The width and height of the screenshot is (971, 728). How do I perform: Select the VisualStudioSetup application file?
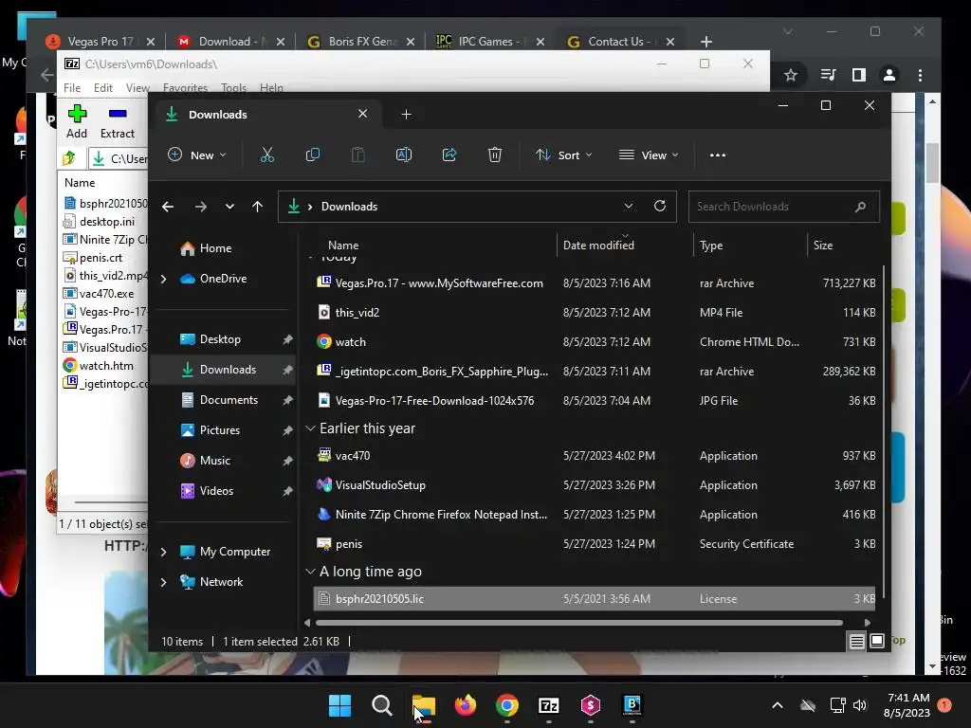(x=595, y=485)
